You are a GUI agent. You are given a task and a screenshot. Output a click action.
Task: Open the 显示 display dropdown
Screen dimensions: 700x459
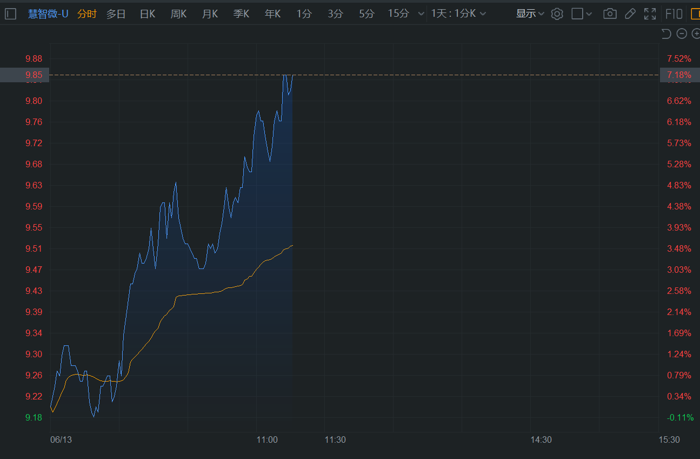[x=530, y=14]
